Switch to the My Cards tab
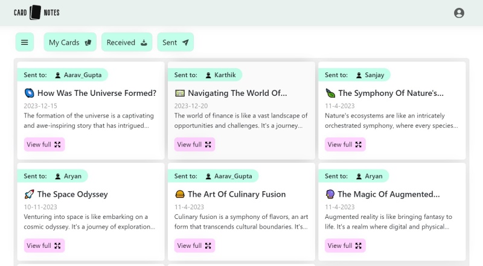 coord(69,42)
